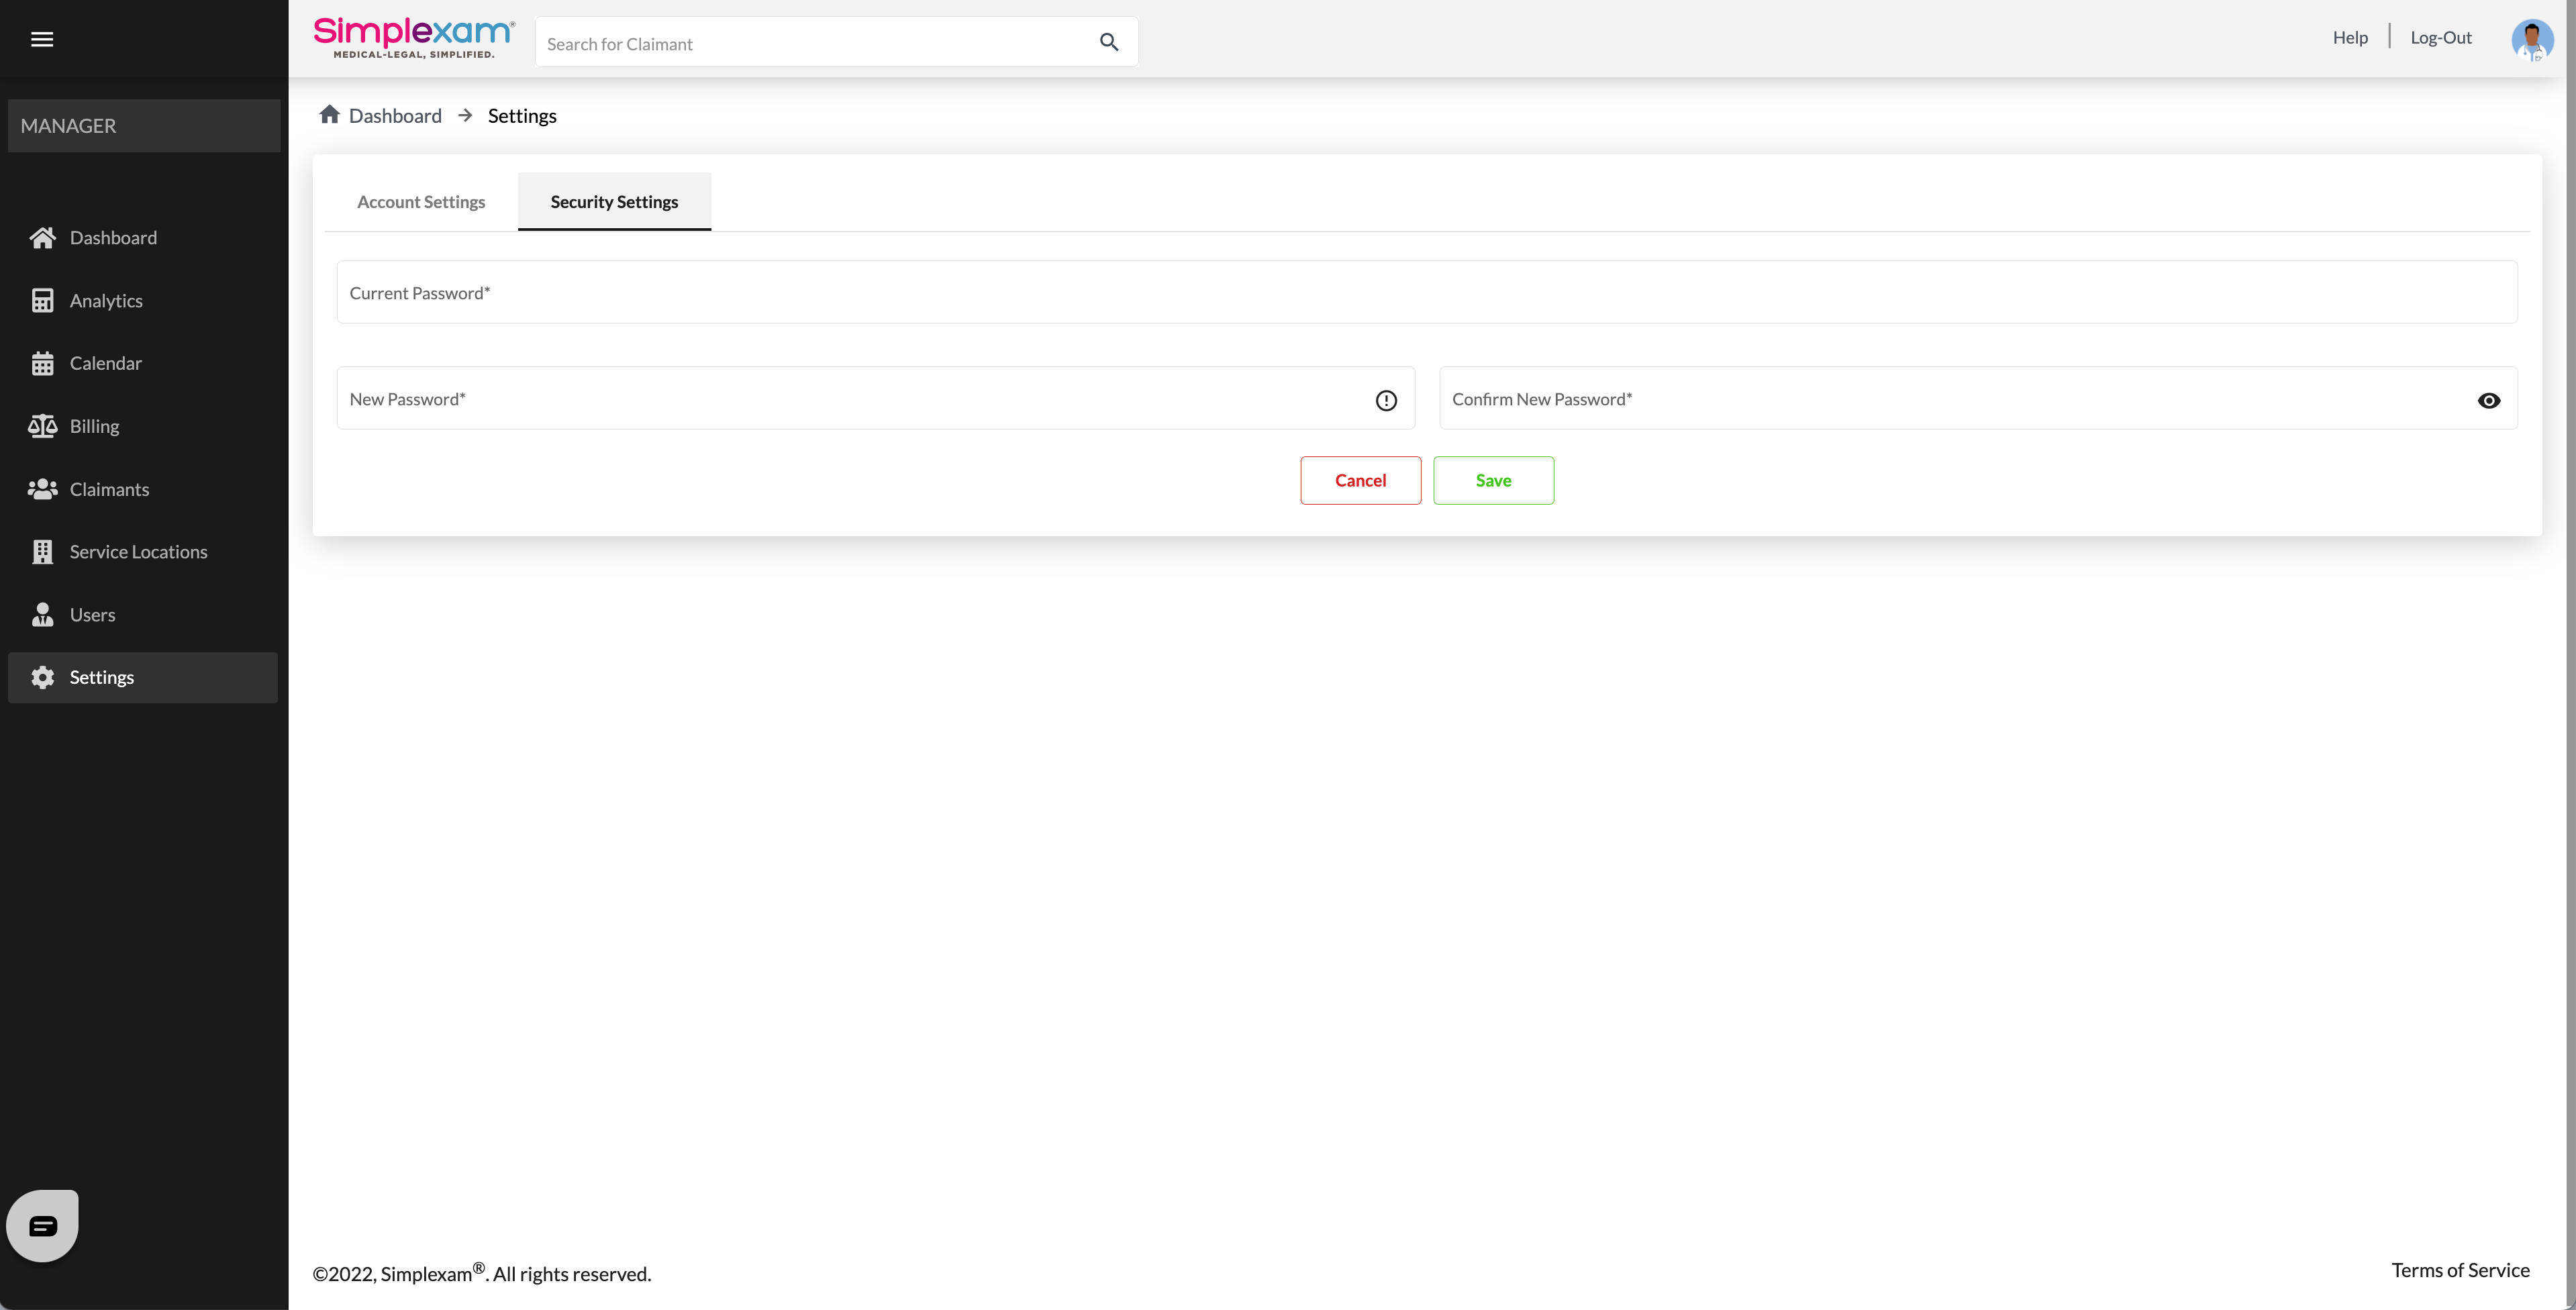Click Log-Out in the top bar
This screenshot has height=1310, width=2576.
click(x=2440, y=38)
